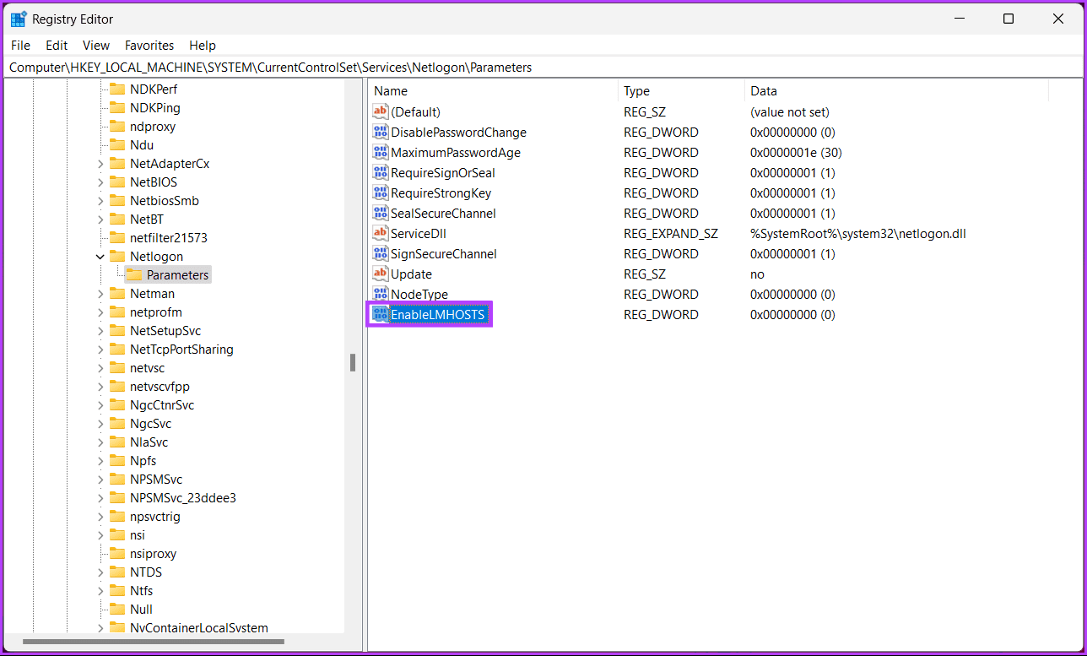Click the 'no' data value for Update
The width and height of the screenshot is (1087, 656).
point(757,274)
